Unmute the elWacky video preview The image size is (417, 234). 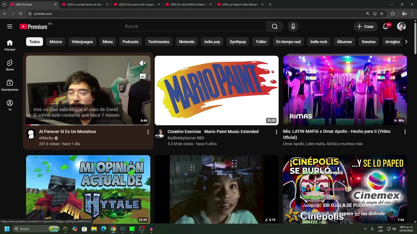pos(143,63)
